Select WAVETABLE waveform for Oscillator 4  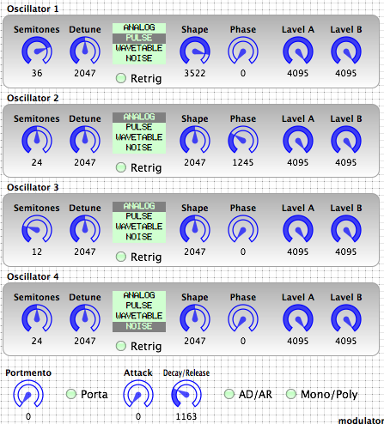pos(139,316)
